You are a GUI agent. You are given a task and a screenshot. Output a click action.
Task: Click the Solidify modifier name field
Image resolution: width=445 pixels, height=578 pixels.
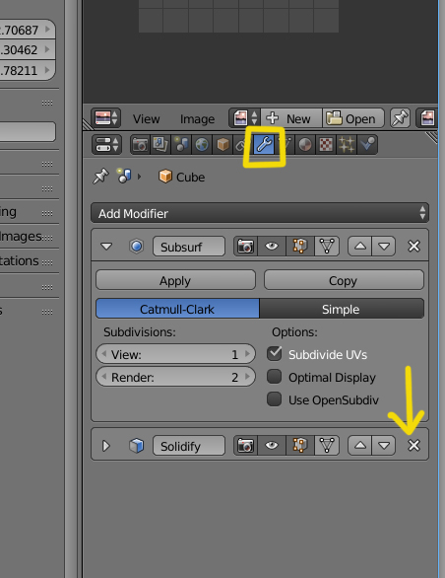point(189,446)
